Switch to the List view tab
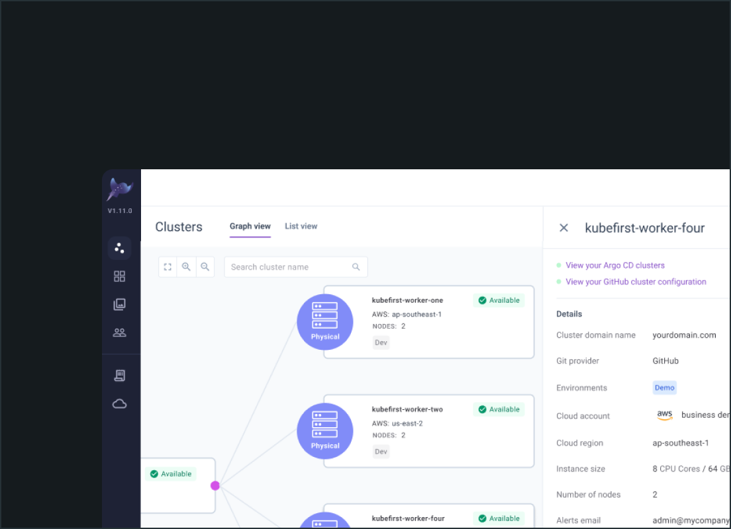Image resolution: width=731 pixels, height=529 pixels. pos(301,226)
